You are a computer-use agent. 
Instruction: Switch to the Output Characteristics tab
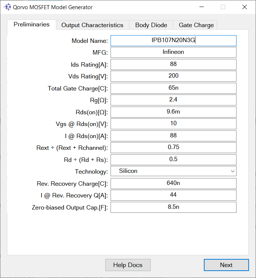tap(92, 25)
